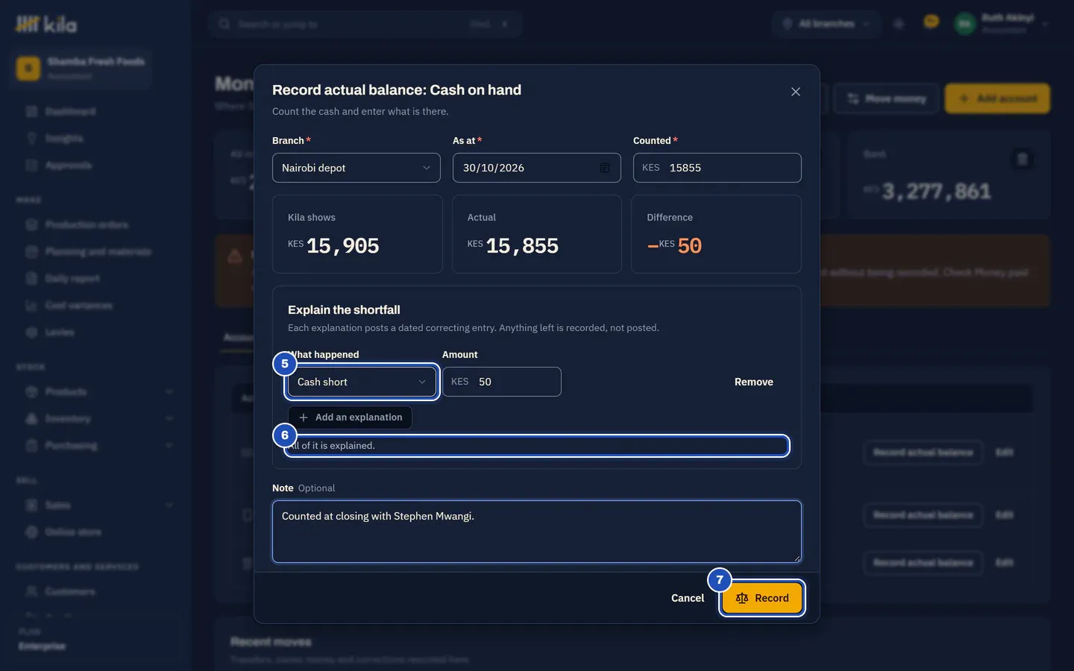This screenshot has width=1074, height=671.
Task: Click the search or jump to bar
Action: click(x=365, y=24)
